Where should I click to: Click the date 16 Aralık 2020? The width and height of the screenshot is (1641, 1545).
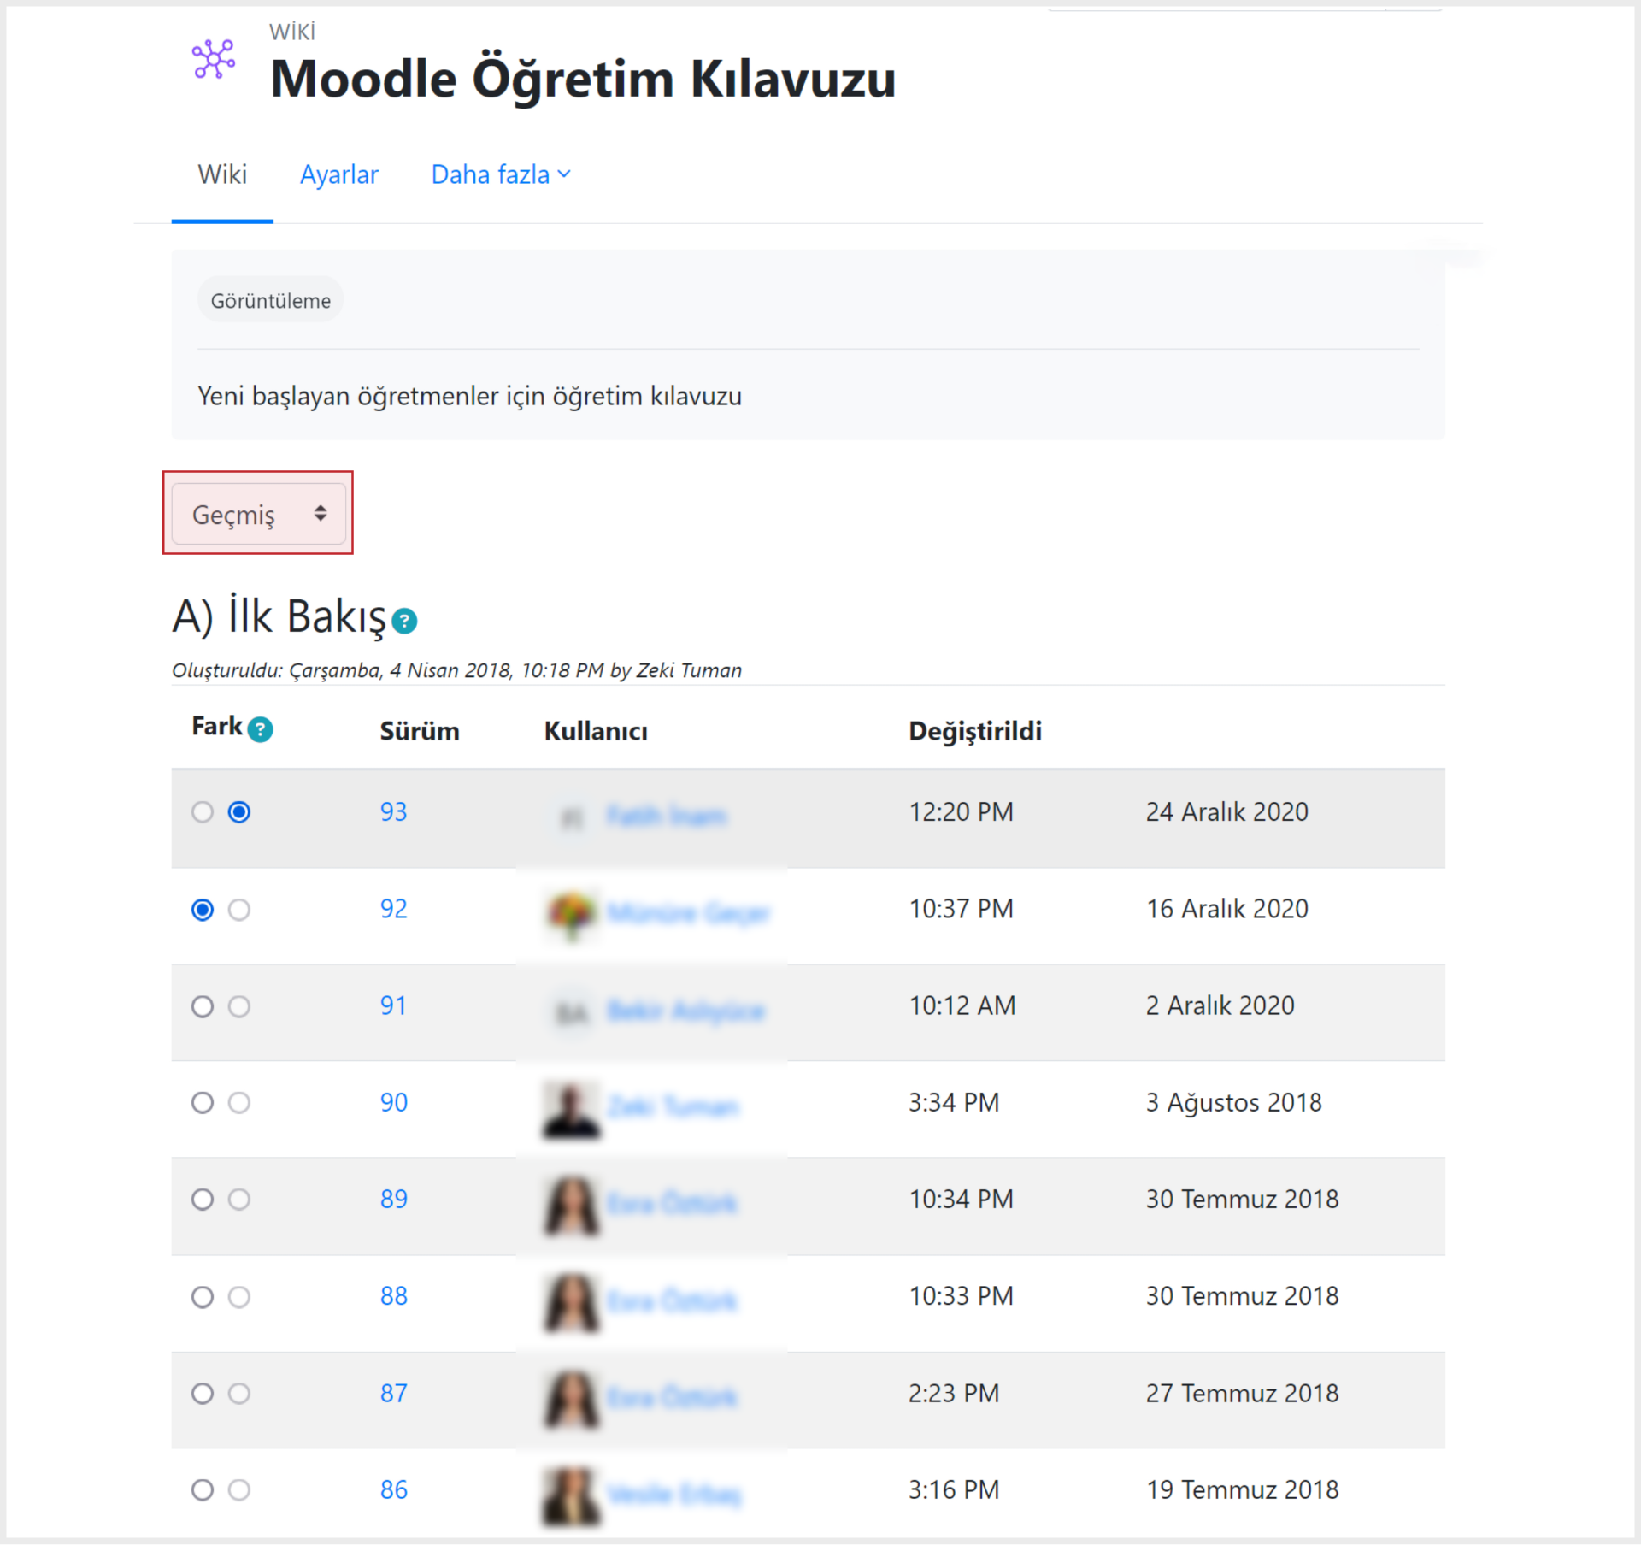pos(1226,909)
